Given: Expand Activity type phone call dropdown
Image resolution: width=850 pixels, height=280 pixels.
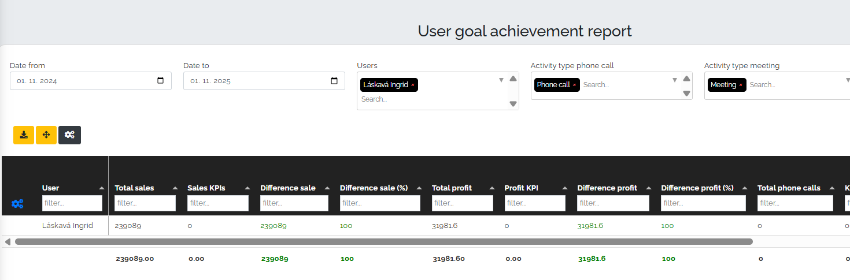Looking at the screenshot, I should (675, 80).
